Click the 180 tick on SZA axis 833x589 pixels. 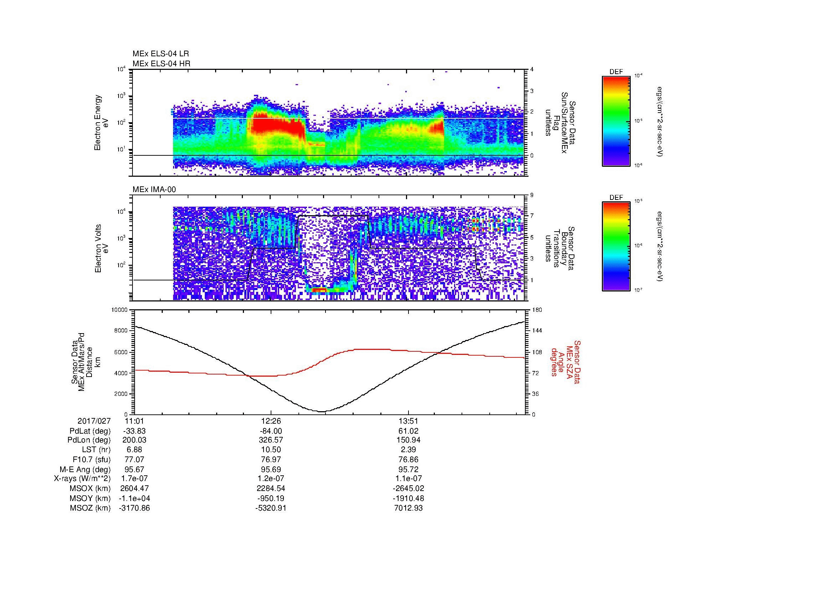click(x=538, y=310)
